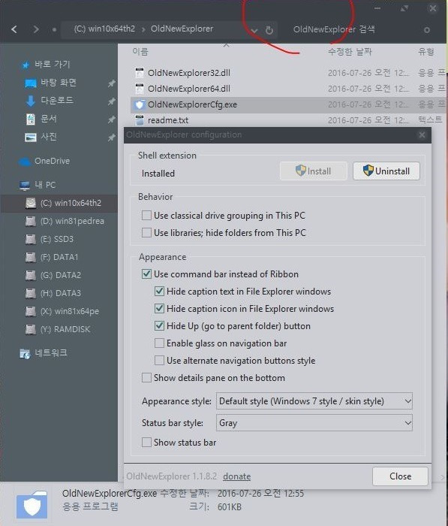
Task: Click the details pane OldNewExplorerCfg.exe thumbnail
Action: (32, 506)
